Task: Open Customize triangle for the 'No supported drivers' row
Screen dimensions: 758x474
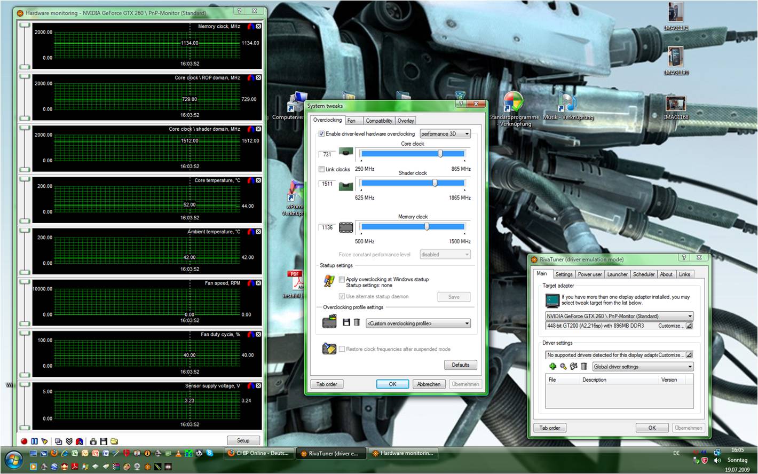Action: [x=689, y=355]
